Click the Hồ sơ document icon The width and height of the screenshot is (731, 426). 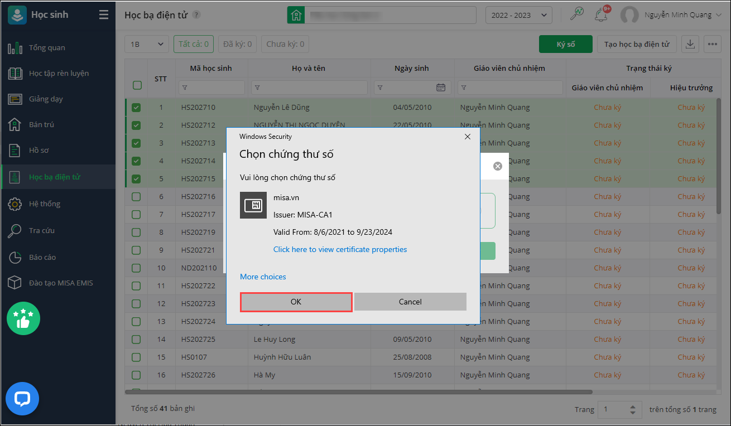[15, 151]
